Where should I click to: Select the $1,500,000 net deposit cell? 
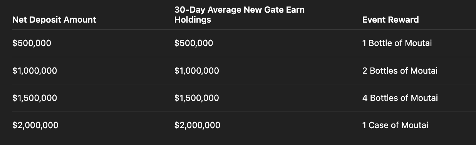(35, 98)
